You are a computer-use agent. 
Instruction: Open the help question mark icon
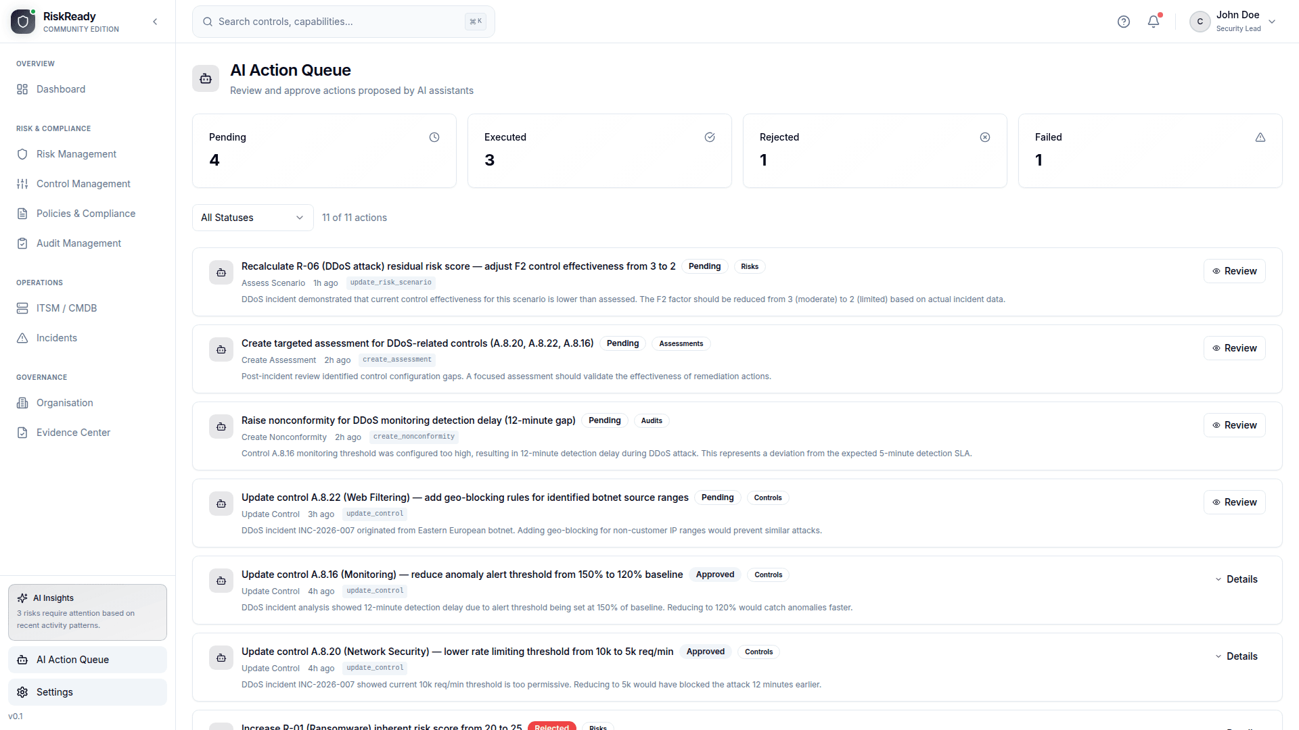tap(1123, 21)
